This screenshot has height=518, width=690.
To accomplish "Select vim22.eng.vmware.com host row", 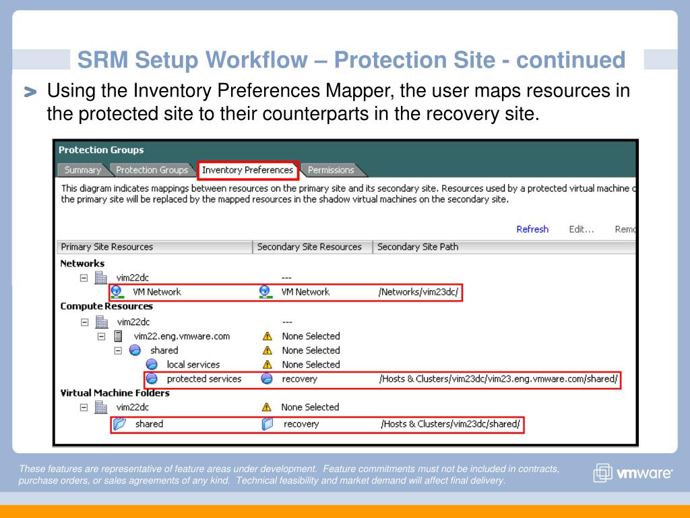I will (182, 337).
